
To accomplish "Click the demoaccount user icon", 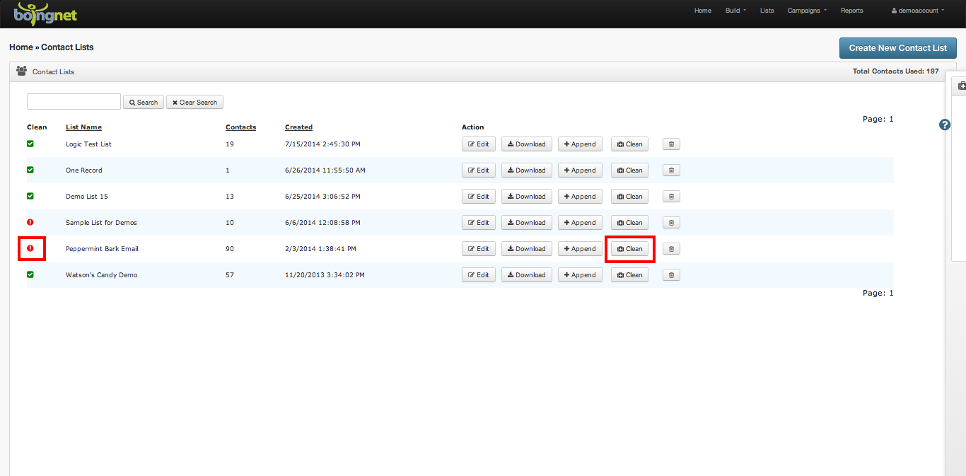I will coord(894,10).
